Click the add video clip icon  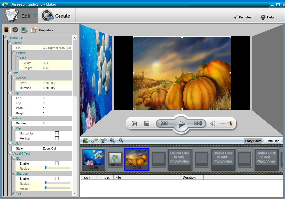click(86, 141)
